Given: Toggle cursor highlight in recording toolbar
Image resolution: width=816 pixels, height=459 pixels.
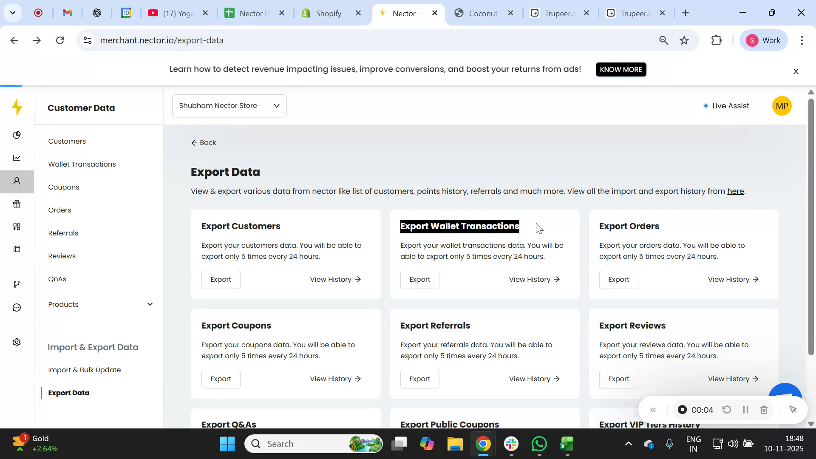Looking at the screenshot, I should pyautogui.click(x=793, y=409).
